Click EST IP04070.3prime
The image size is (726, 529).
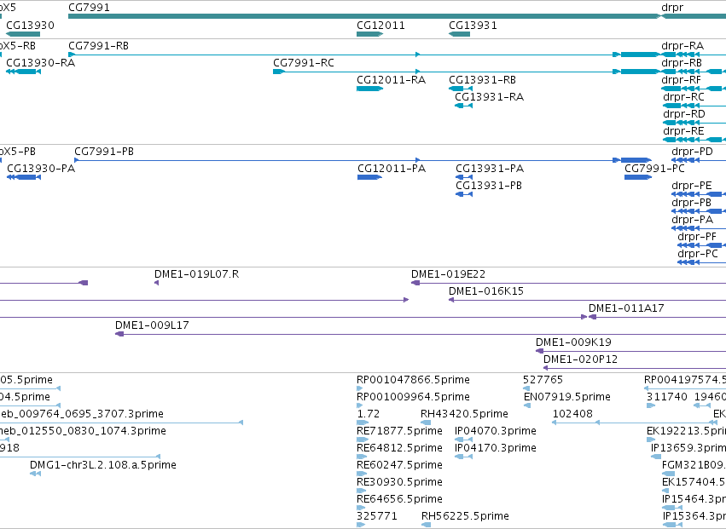pyautogui.click(x=463, y=440)
